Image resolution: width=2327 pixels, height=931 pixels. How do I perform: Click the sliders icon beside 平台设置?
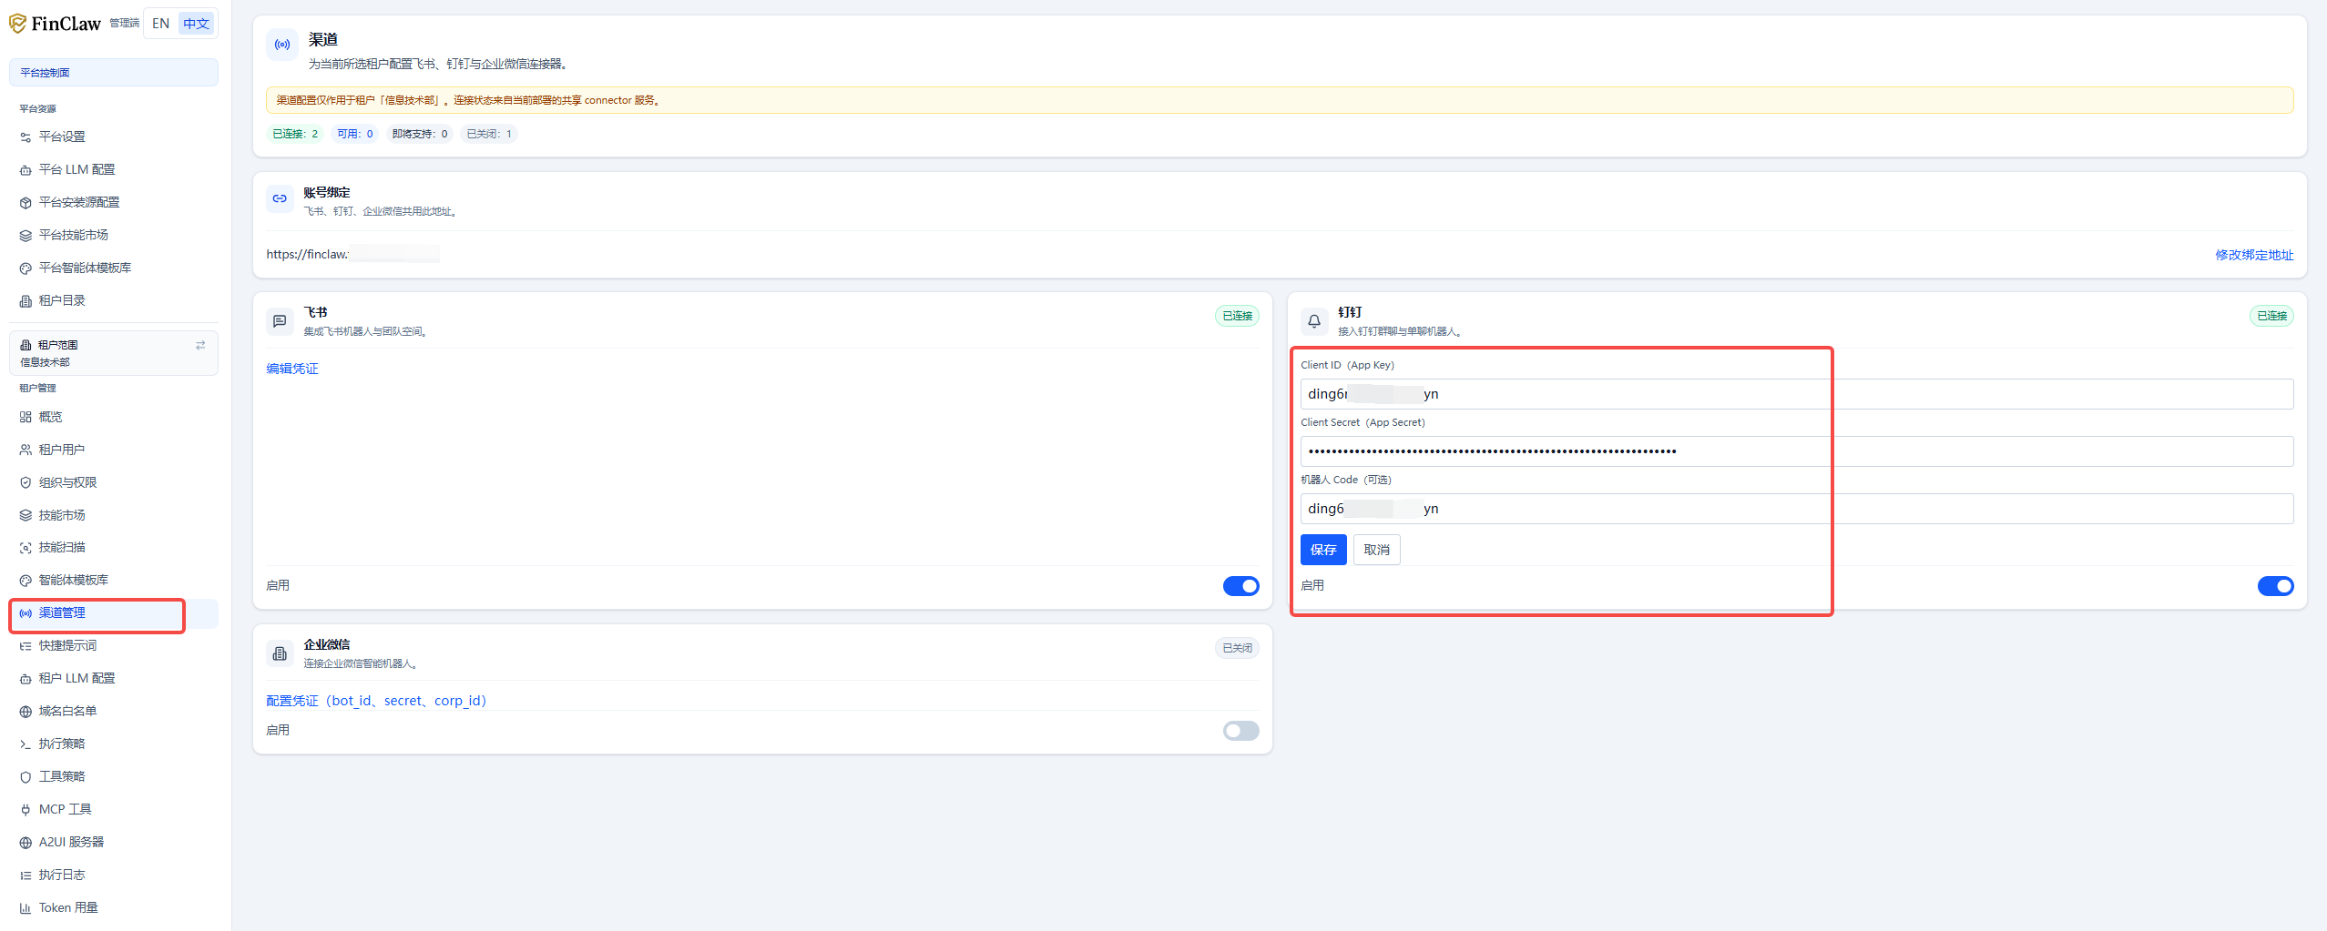[x=26, y=137]
